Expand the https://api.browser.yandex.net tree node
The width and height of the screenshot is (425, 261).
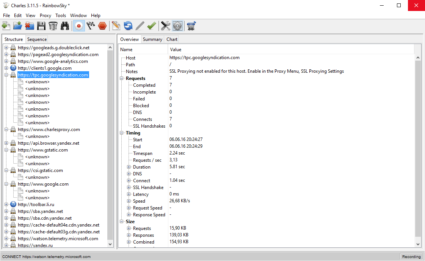click(x=6, y=143)
